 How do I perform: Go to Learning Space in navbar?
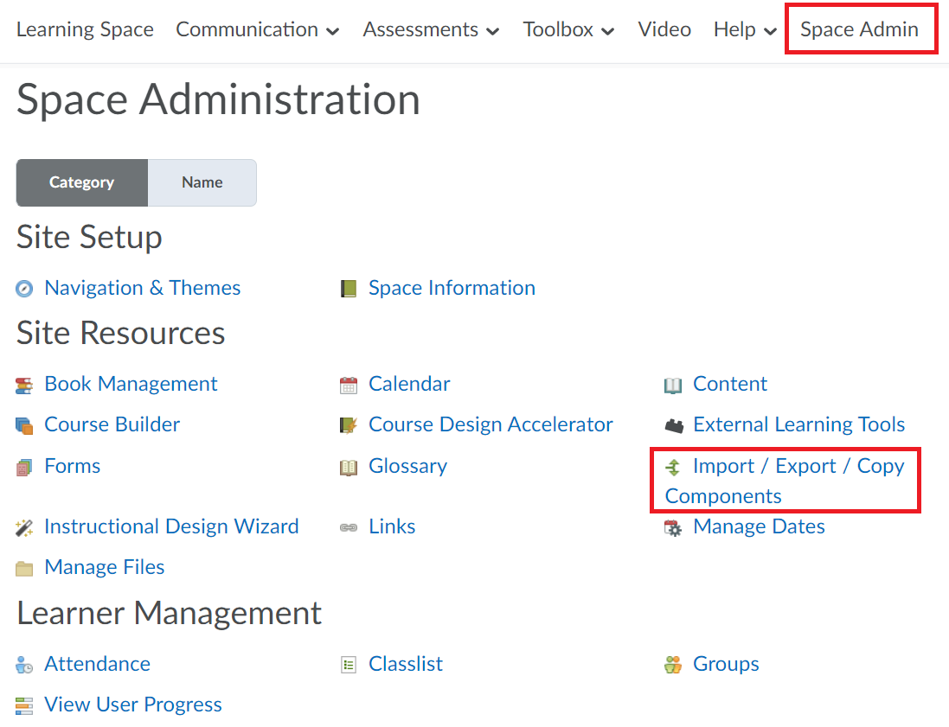point(85,29)
